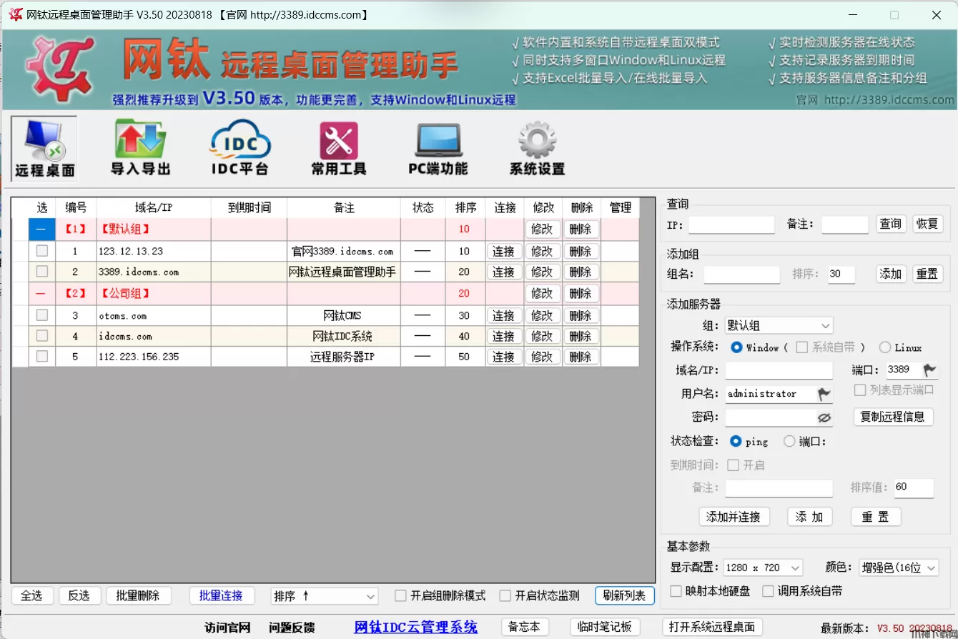Click 连接 button for 123.12.13.23
This screenshot has height=639, width=958.
[504, 252]
